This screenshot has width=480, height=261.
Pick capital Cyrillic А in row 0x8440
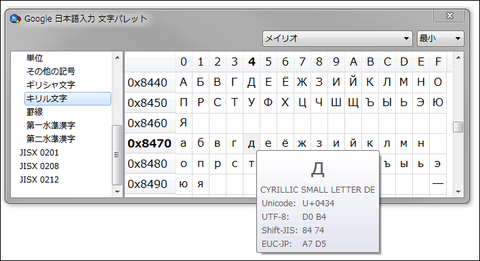click(x=184, y=82)
